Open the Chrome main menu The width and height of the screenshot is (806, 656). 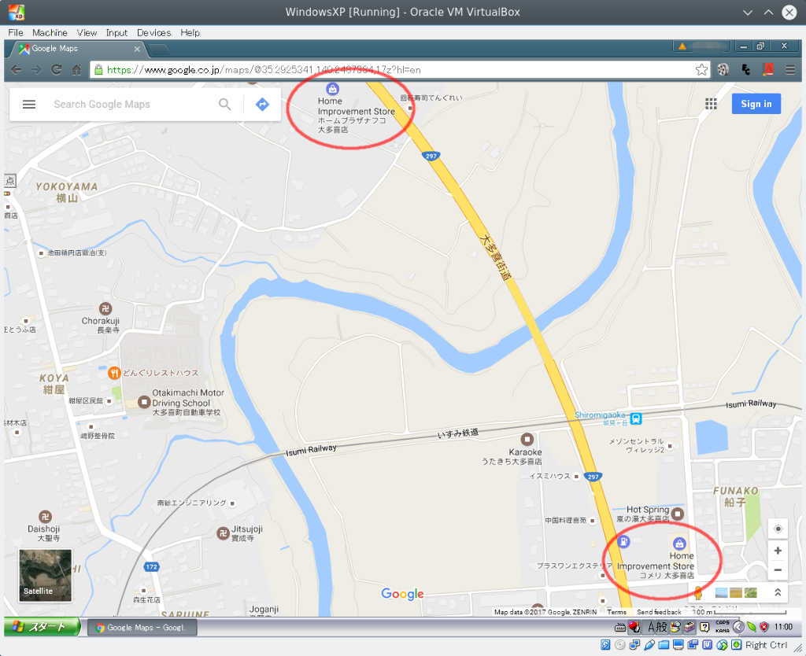[x=790, y=70]
